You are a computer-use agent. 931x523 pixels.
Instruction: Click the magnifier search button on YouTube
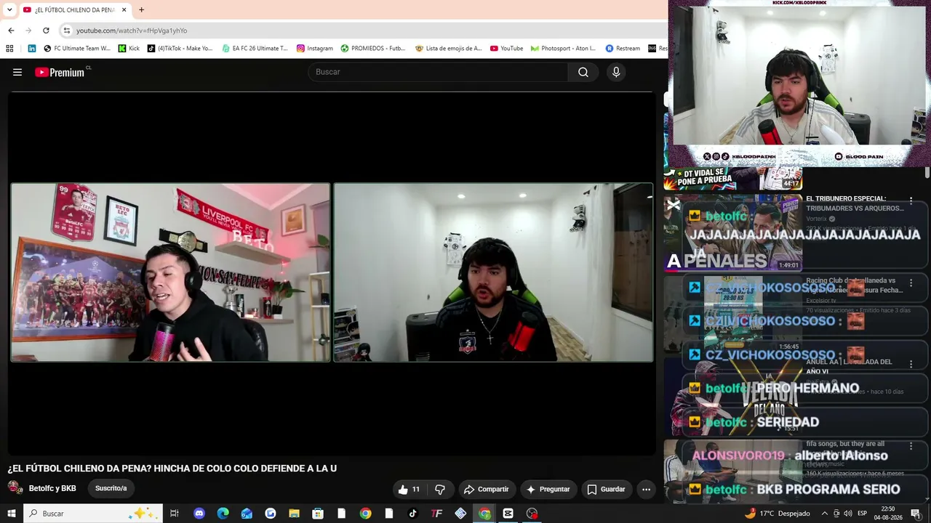[583, 72]
